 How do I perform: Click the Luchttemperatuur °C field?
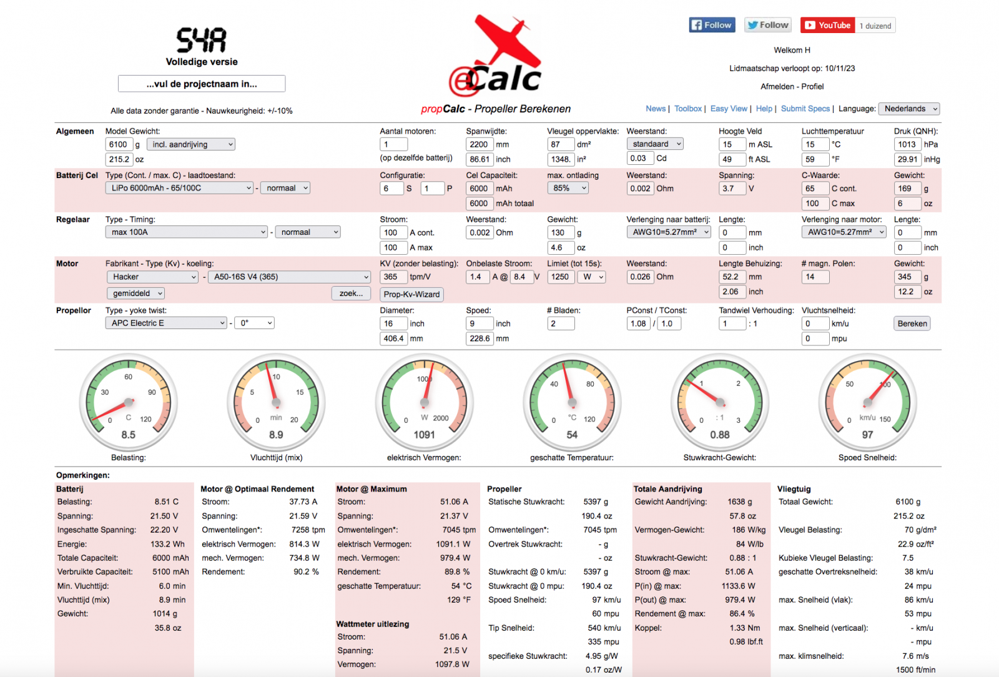pos(815,144)
